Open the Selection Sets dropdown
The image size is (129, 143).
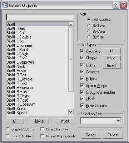click(x=118, y=121)
